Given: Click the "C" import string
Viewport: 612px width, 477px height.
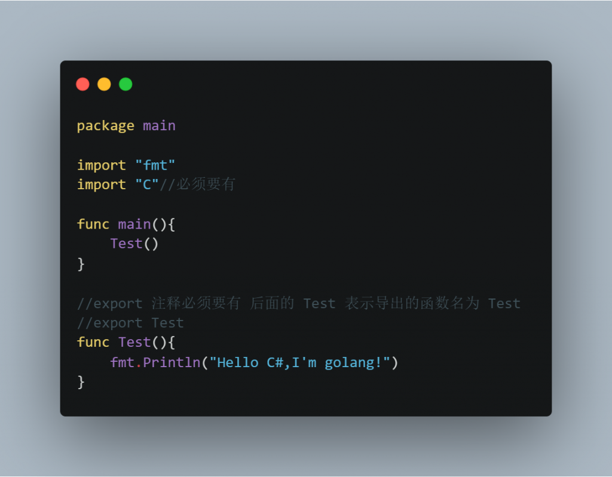Looking at the screenshot, I should tap(147, 184).
